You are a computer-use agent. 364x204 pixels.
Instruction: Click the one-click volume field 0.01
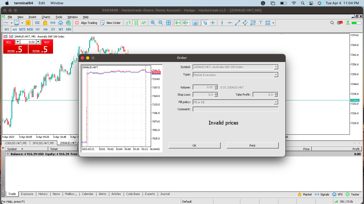[28, 42]
